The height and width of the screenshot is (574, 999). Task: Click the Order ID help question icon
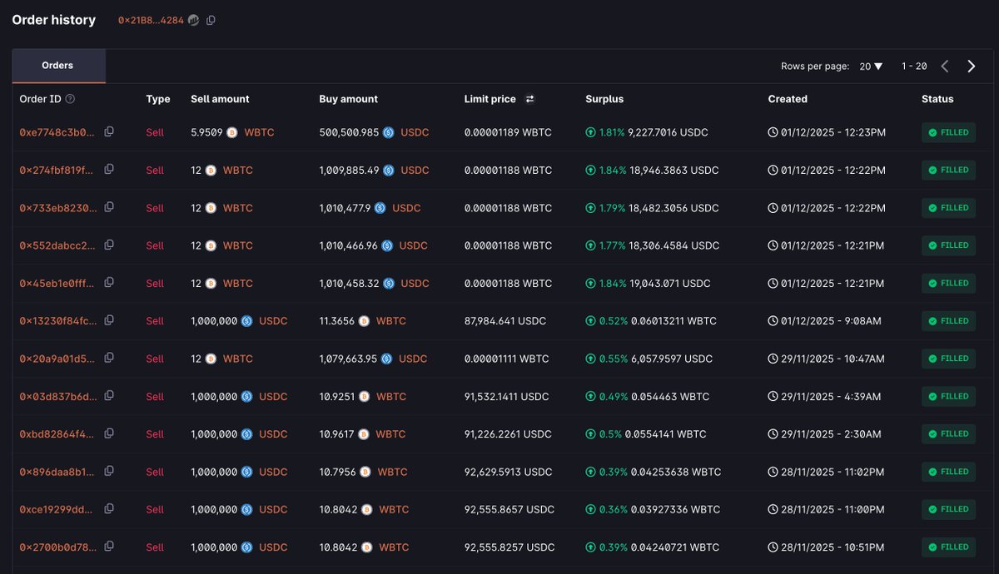(70, 99)
